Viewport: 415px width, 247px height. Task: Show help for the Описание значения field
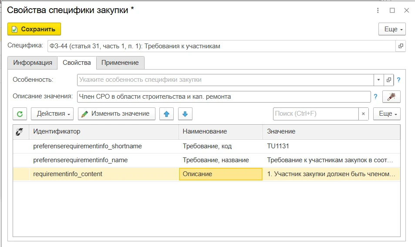375,97
